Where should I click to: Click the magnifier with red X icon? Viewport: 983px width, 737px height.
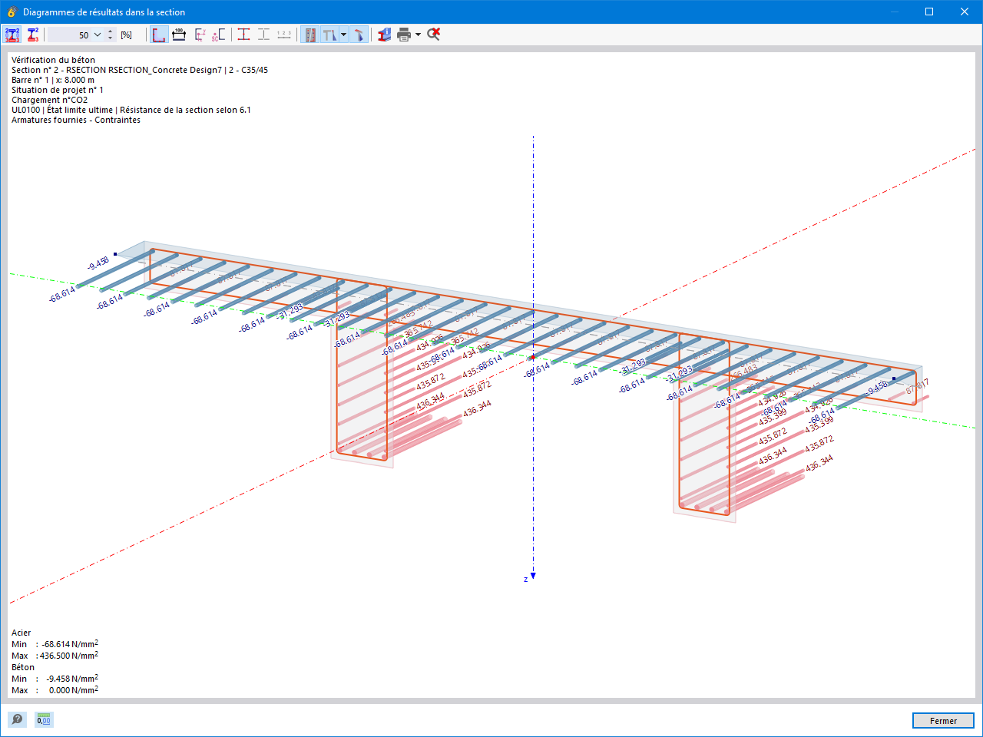pyautogui.click(x=434, y=35)
